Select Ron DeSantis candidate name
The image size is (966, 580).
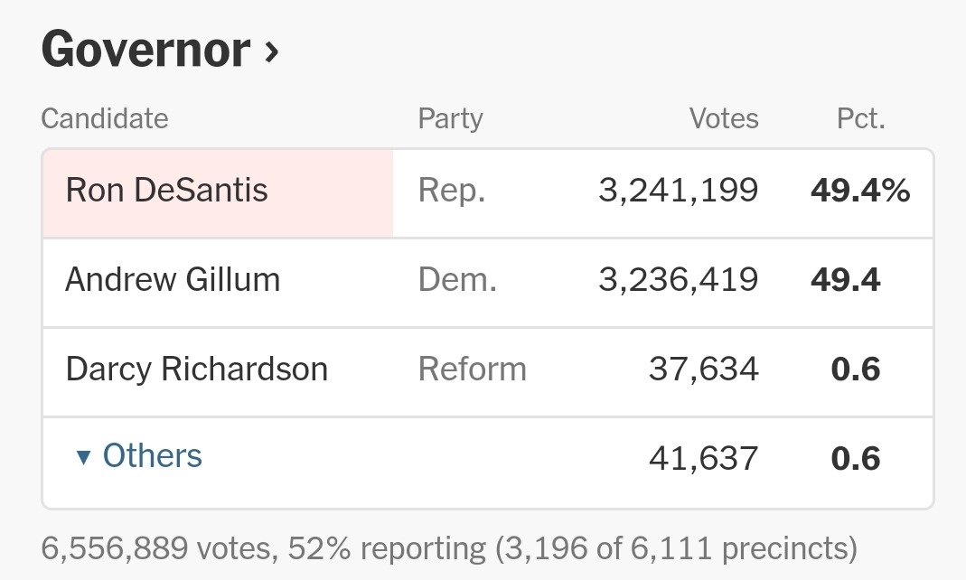[x=167, y=191]
